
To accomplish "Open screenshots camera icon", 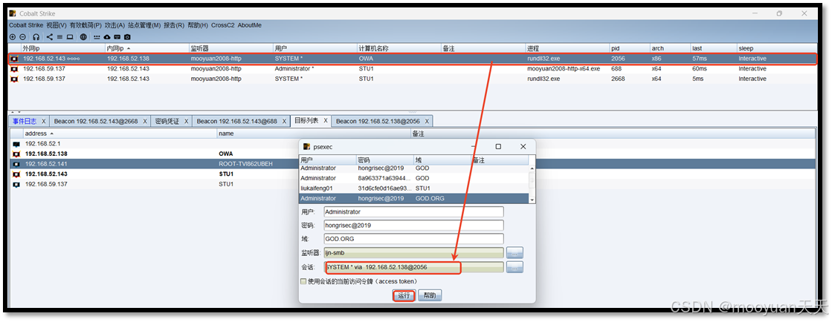I will [127, 37].
